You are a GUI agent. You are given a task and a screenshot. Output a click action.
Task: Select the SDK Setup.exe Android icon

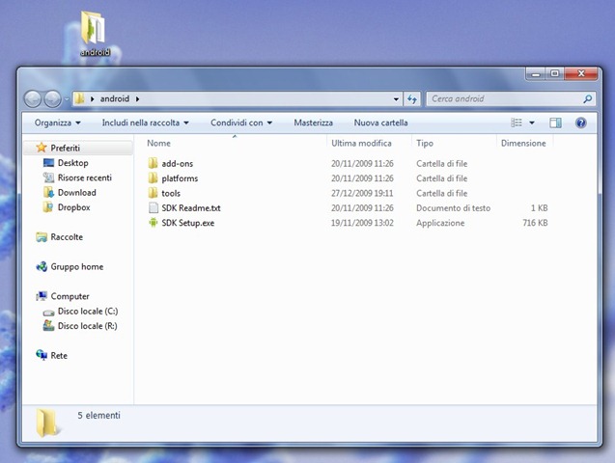pos(153,223)
